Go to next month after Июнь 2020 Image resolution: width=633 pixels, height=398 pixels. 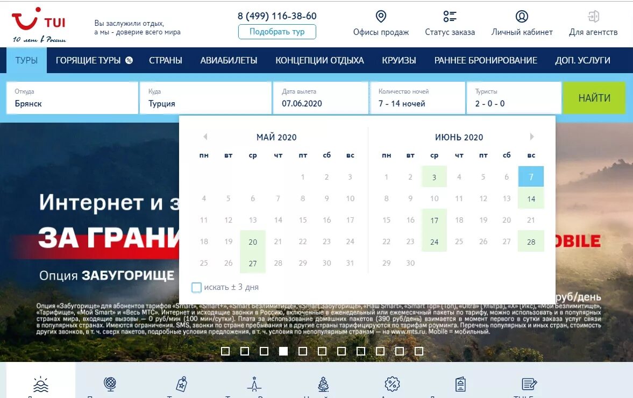[532, 137]
